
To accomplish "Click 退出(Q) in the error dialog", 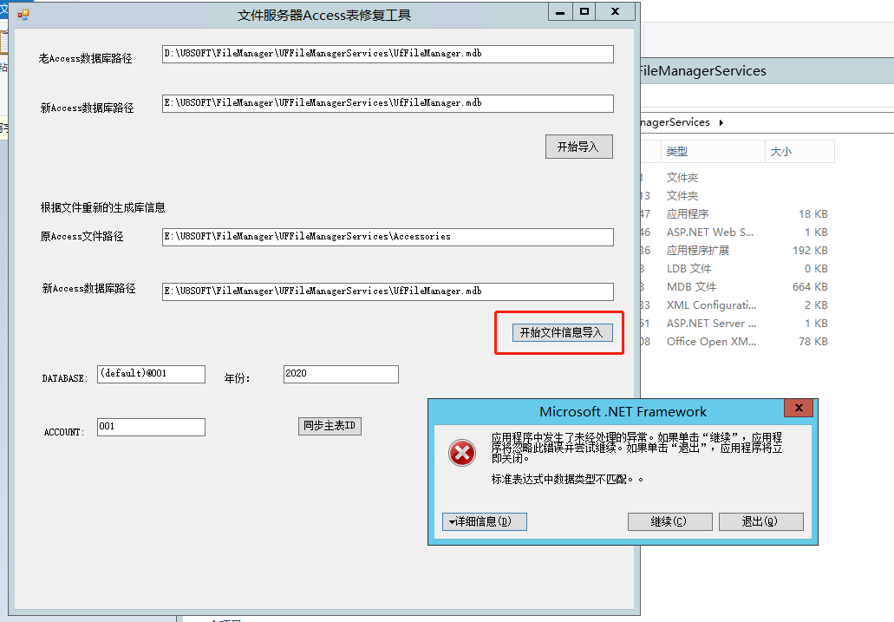I will click(761, 521).
